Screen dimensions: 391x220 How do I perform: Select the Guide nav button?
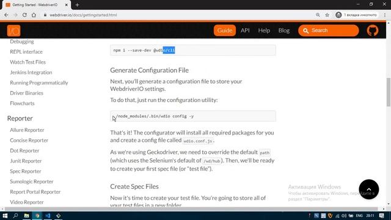coord(225,31)
